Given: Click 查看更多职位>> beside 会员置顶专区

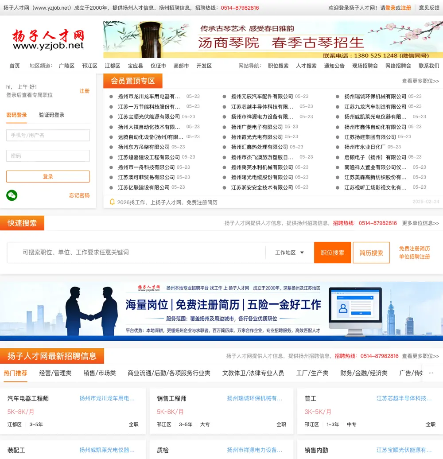Looking at the screenshot, I should [x=420, y=81].
